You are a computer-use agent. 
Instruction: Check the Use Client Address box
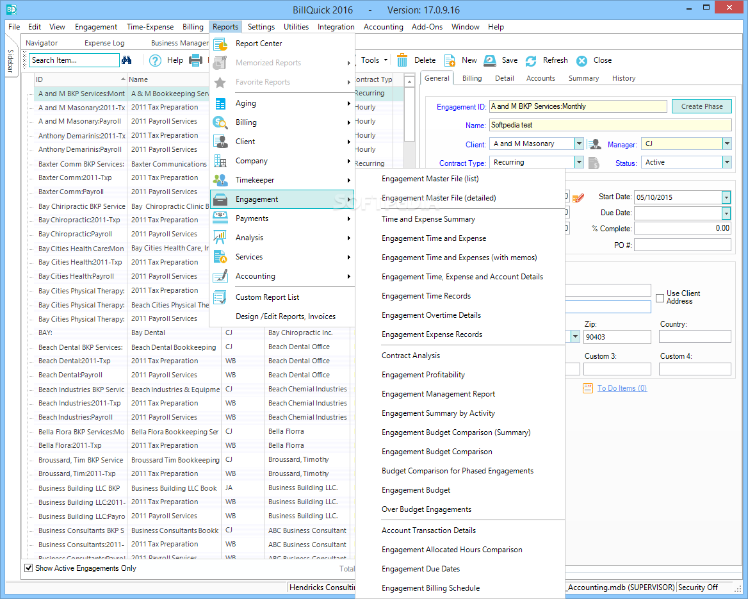[x=660, y=298]
